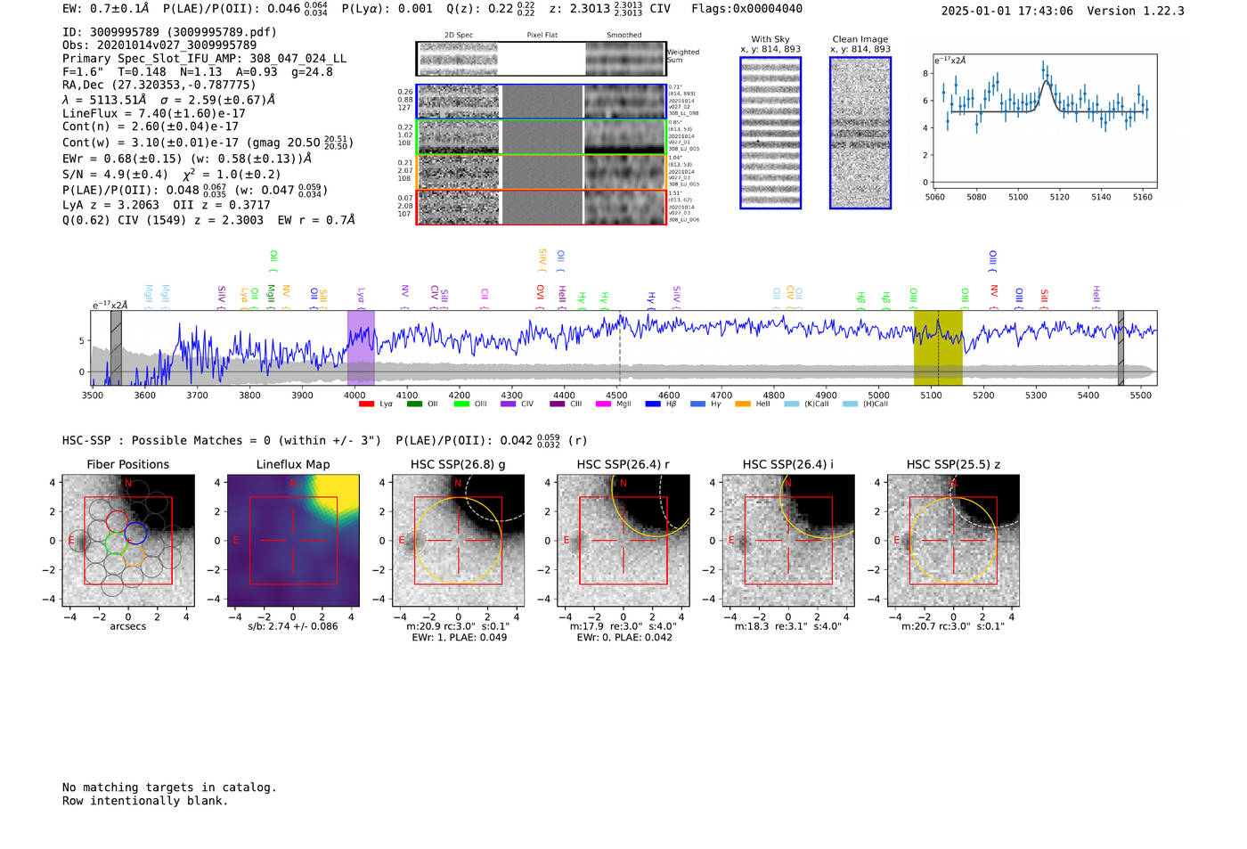Click the lime OIII legend swatch

461,404
